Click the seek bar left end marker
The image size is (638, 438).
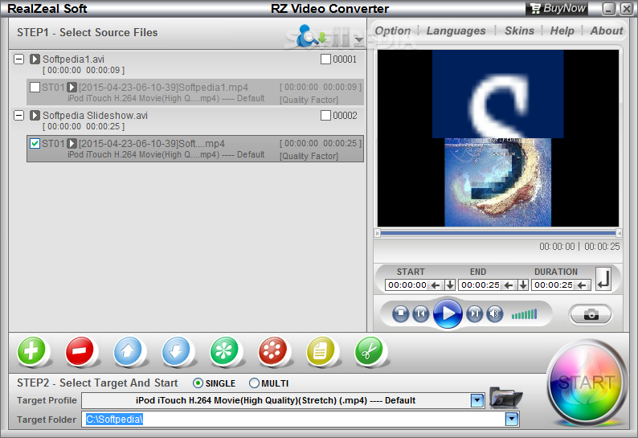[x=377, y=233]
